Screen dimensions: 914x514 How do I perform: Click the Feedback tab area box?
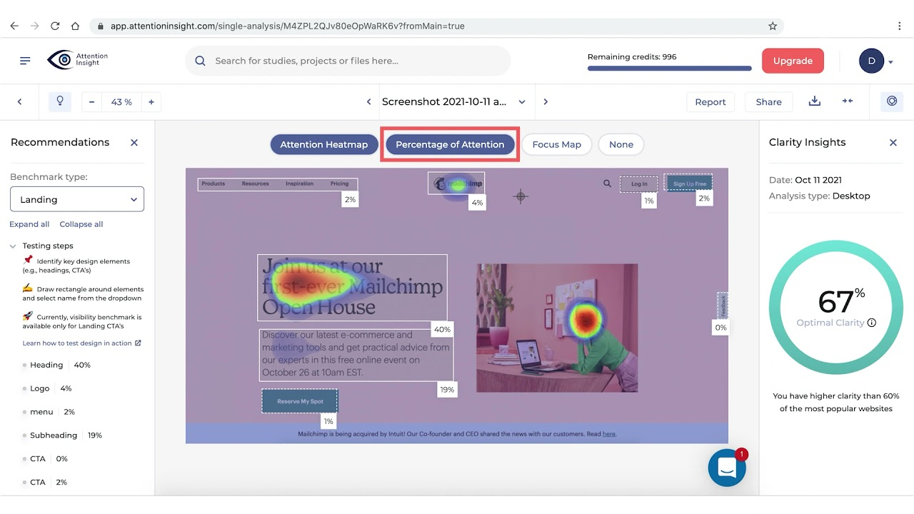click(x=723, y=306)
